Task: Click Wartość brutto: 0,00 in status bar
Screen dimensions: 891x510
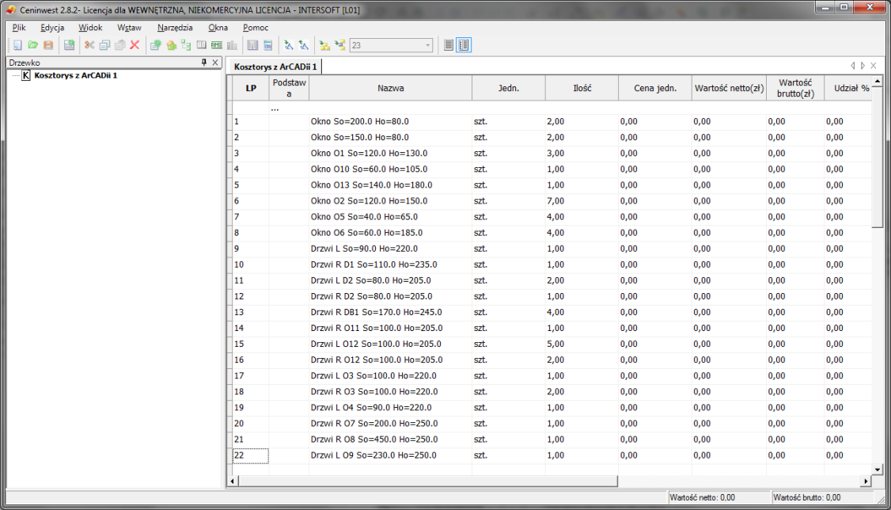Action: pos(807,497)
